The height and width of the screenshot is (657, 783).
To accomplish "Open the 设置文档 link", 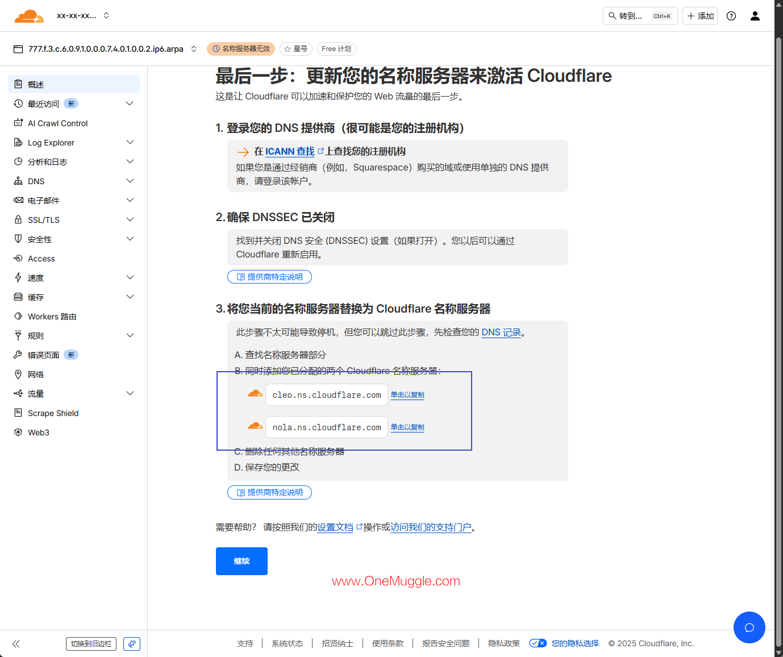I will [335, 527].
